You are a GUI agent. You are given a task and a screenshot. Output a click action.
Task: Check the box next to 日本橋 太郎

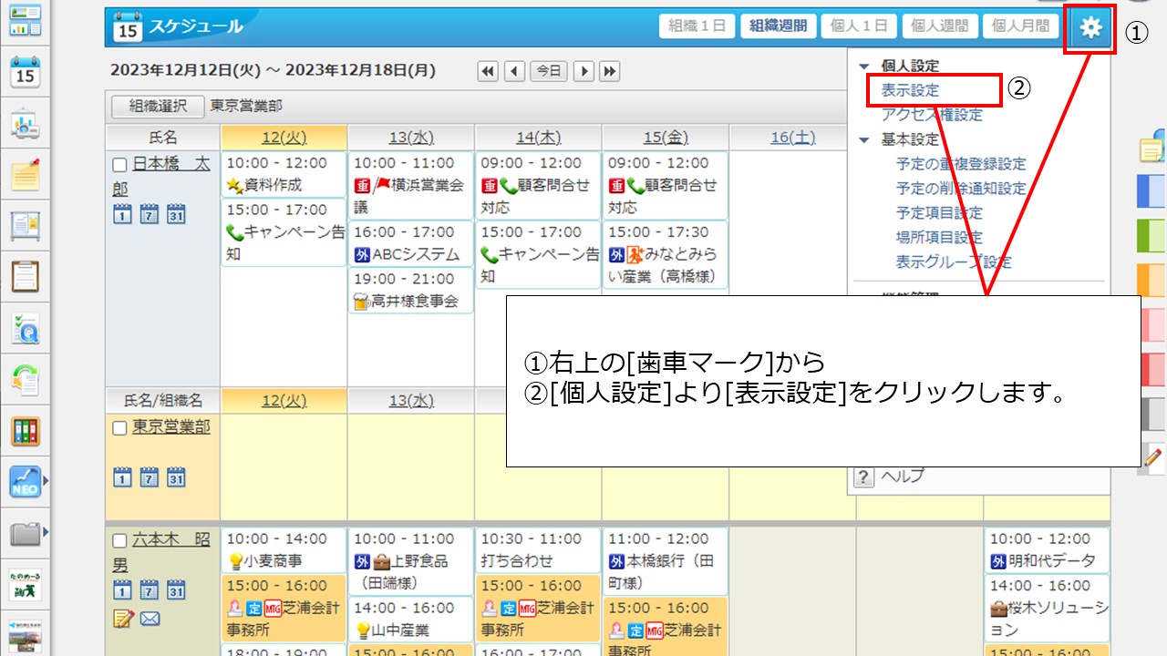[119, 165]
